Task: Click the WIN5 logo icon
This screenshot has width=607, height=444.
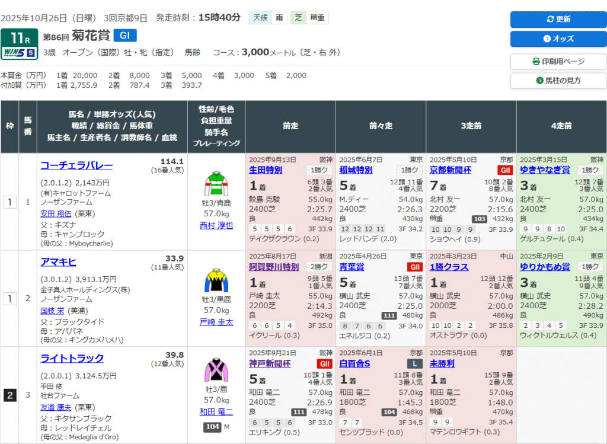Action: (x=19, y=53)
